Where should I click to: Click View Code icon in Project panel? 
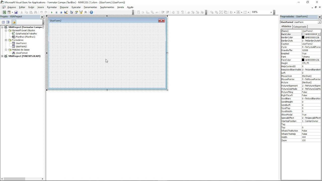click(3, 22)
